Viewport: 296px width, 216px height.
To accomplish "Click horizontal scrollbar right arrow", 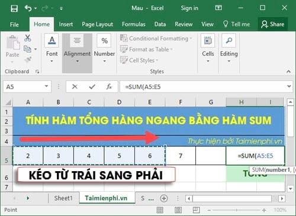I will click(x=282, y=198).
